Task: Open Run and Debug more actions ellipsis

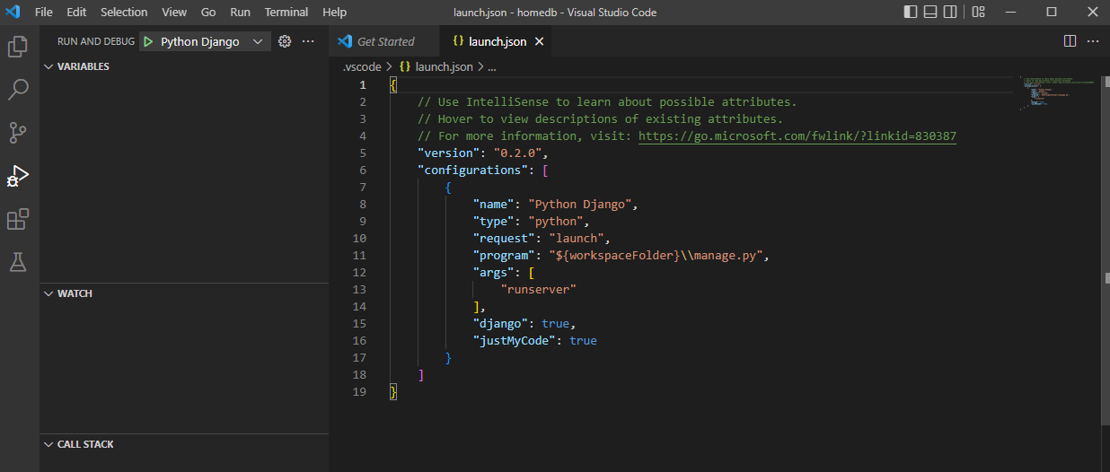Action: pos(308,41)
